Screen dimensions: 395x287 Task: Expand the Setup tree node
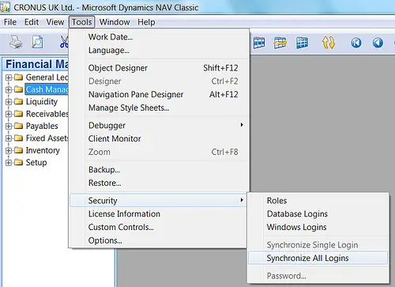tap(9, 162)
